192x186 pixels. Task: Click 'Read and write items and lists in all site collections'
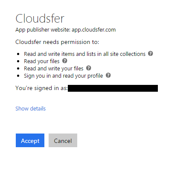(x=84, y=54)
